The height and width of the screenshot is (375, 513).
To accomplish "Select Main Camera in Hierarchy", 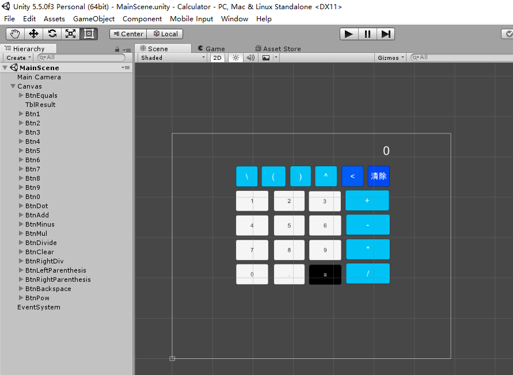I will [x=39, y=77].
